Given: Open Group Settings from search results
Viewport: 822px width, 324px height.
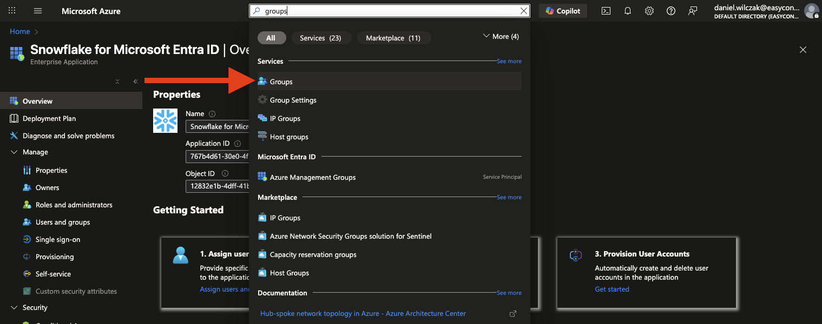Looking at the screenshot, I should (x=293, y=100).
